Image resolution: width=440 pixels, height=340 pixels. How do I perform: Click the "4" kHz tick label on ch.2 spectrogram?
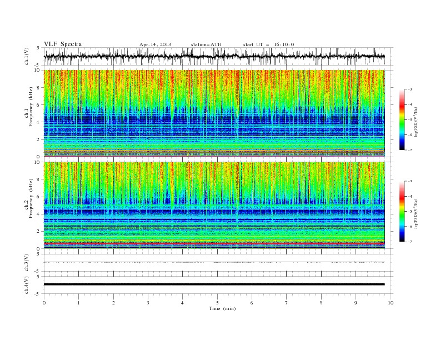click(39, 214)
